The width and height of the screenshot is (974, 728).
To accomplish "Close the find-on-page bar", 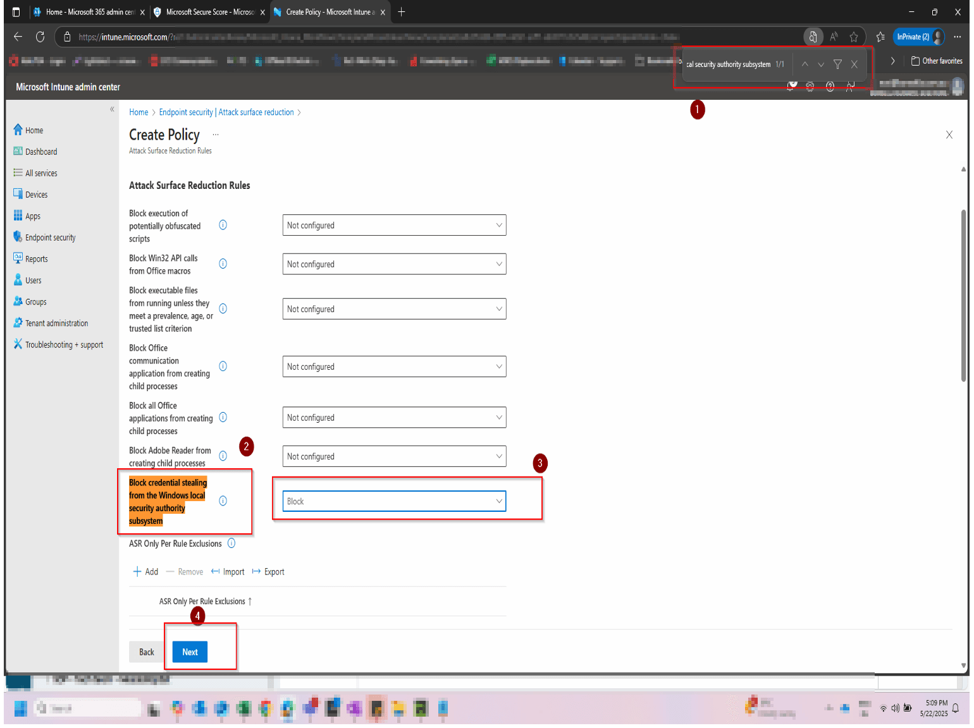I will (854, 64).
